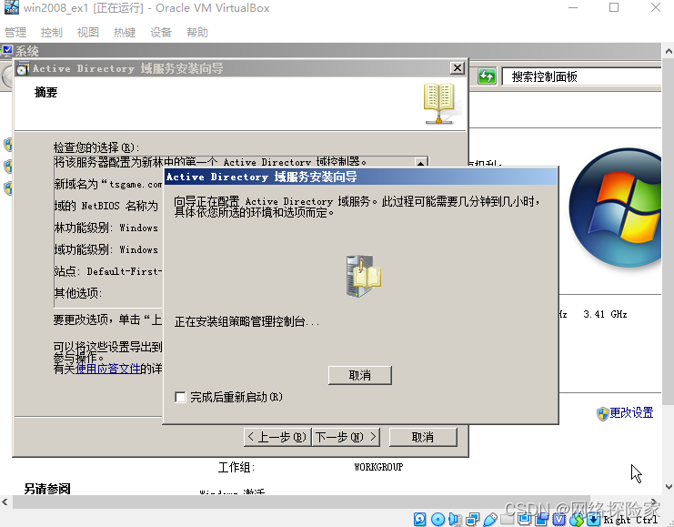
Task: Click the 搜索控制面板 search field
Action: coord(581,77)
